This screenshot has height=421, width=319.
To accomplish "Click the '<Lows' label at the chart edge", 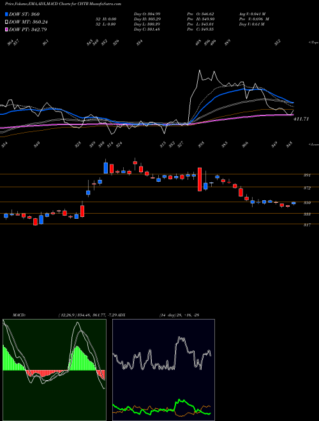I will (x=314, y=144).
